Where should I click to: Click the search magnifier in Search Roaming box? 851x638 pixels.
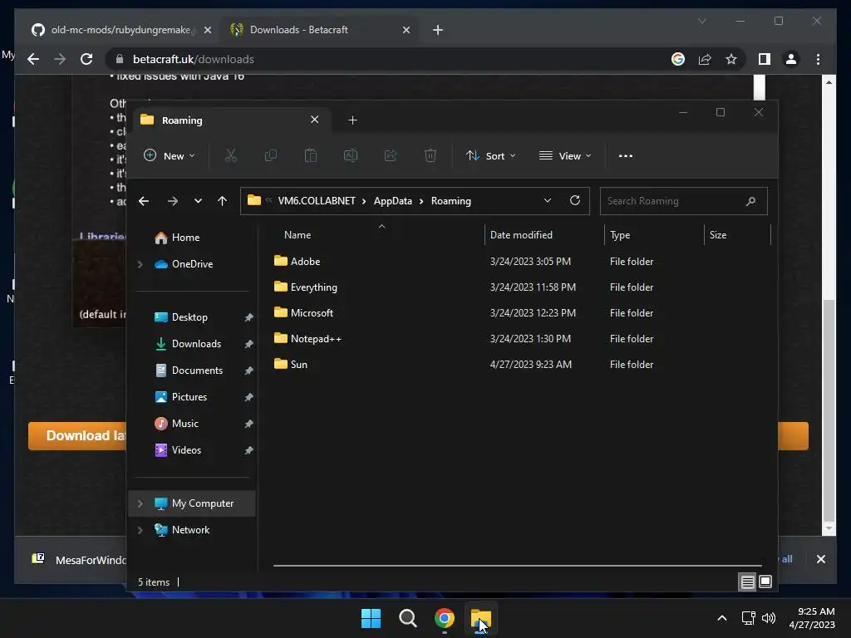[x=751, y=201]
